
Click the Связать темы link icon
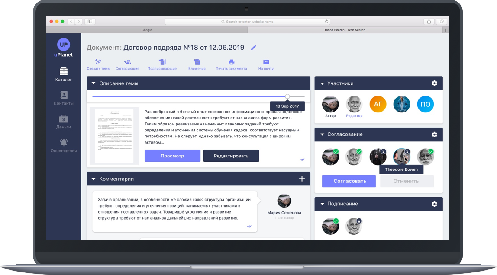[98, 62]
